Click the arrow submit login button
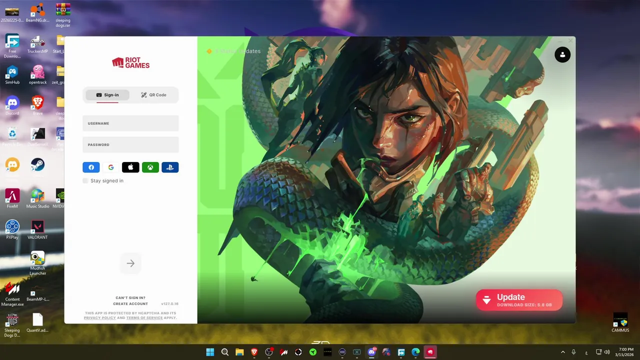Screen dimensions: 640x360 (130, 263)
